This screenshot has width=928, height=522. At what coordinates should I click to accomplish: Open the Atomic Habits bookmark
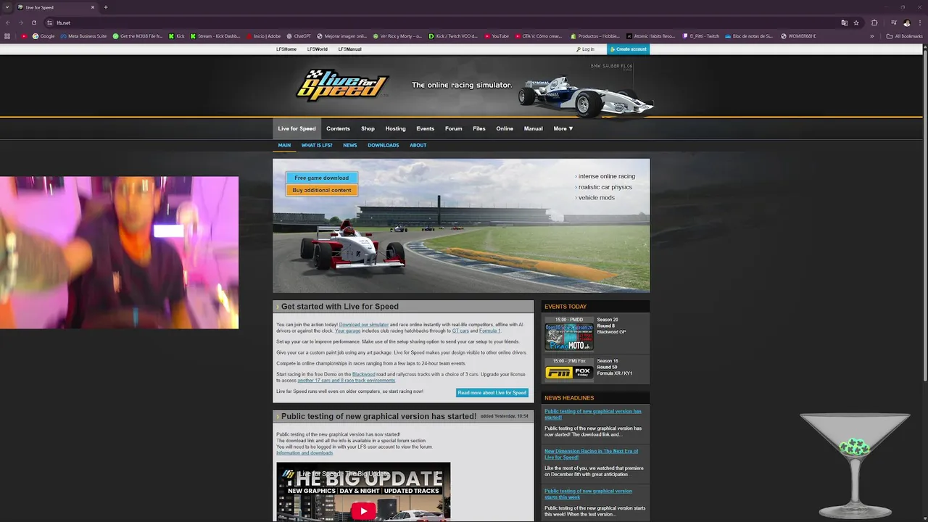click(651, 36)
